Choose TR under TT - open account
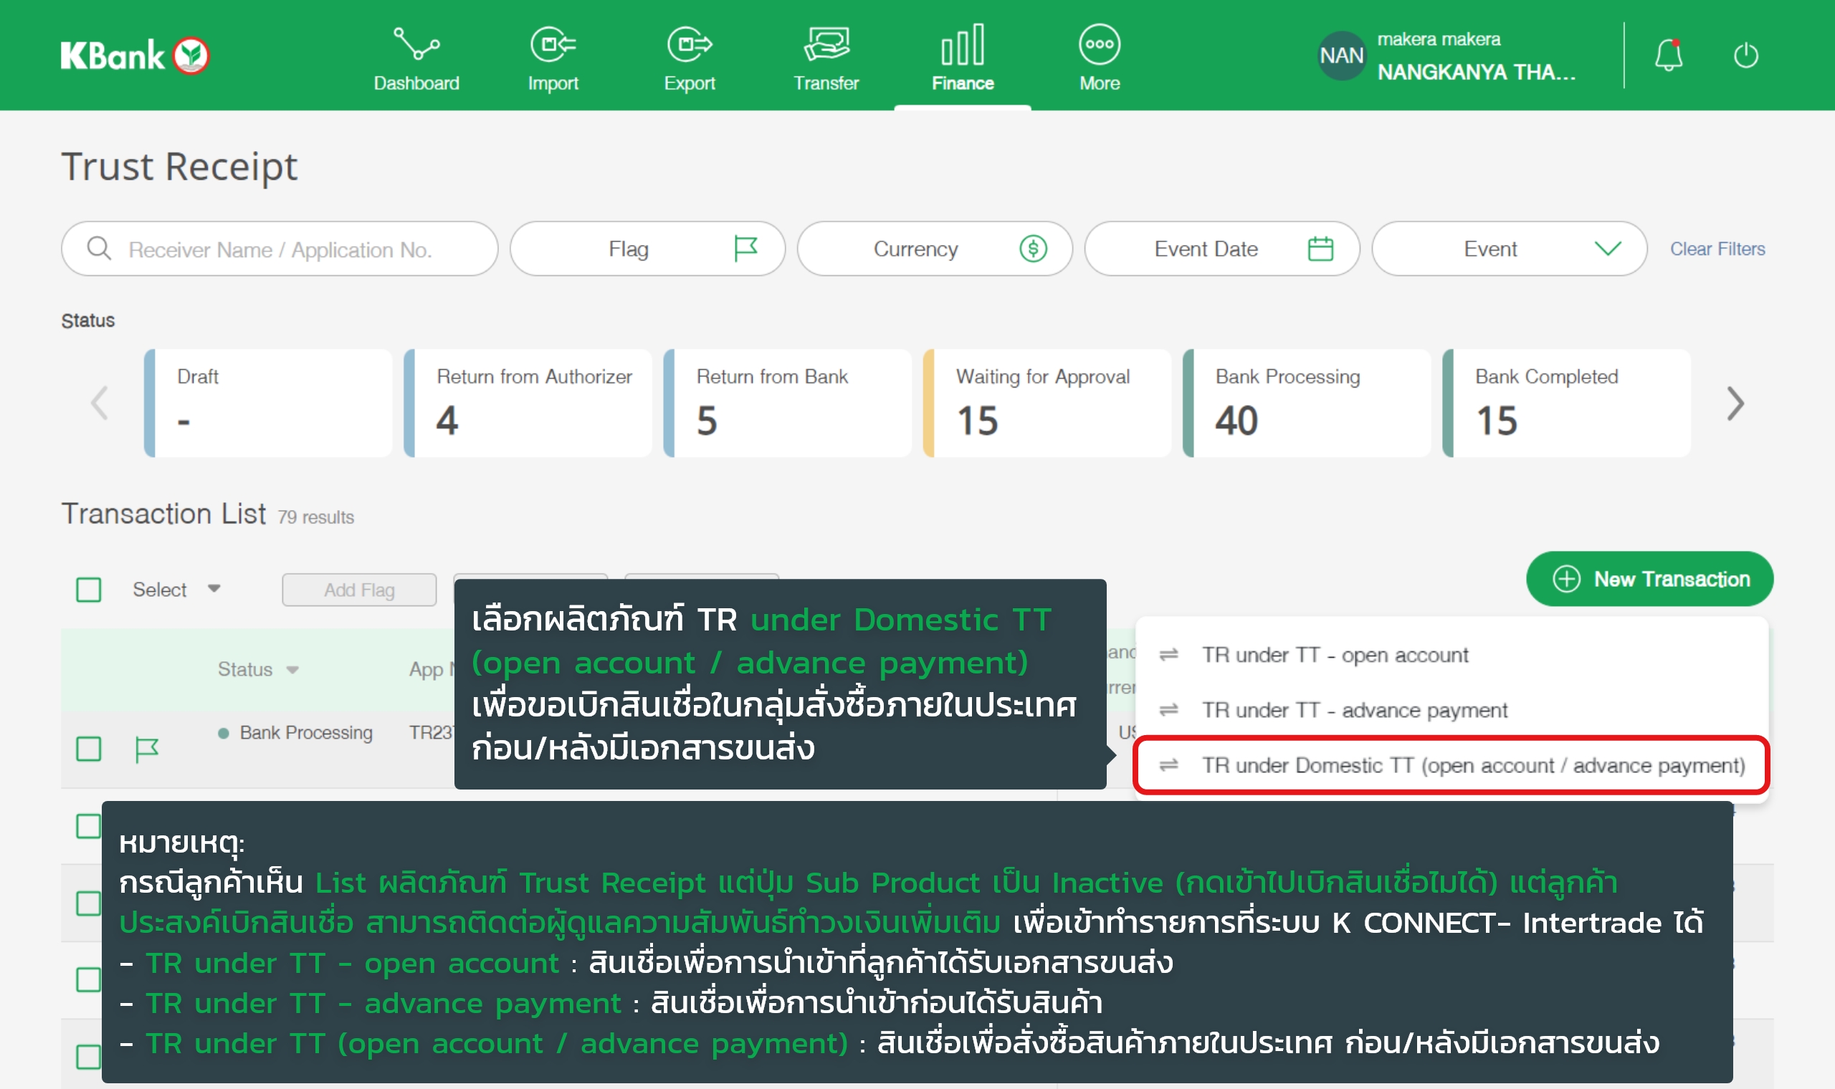Viewport: 1835px width, 1089px height. coord(1334,656)
